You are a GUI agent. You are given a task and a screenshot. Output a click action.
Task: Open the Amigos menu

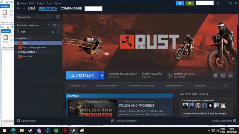point(41,3)
